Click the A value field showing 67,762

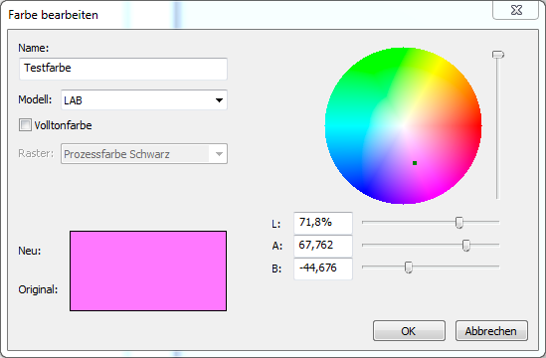(x=323, y=246)
